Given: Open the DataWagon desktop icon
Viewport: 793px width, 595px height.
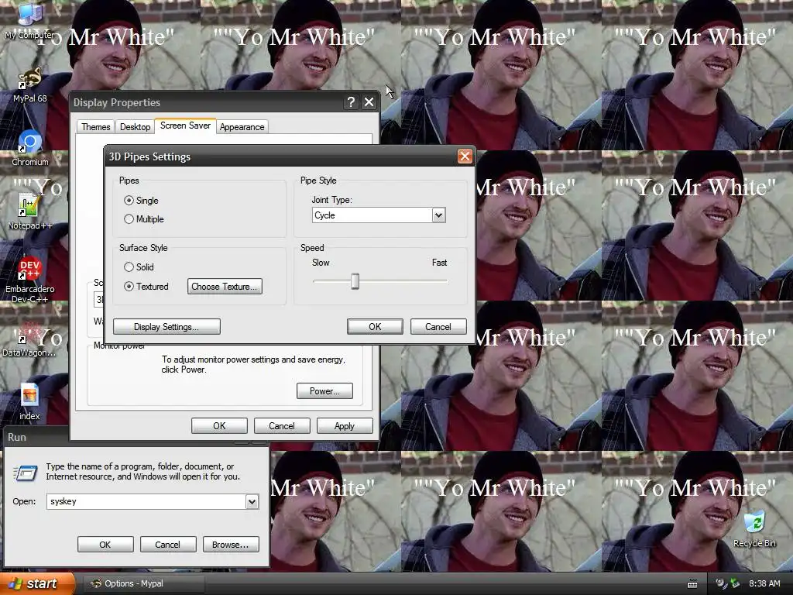Looking at the screenshot, I should (x=29, y=338).
